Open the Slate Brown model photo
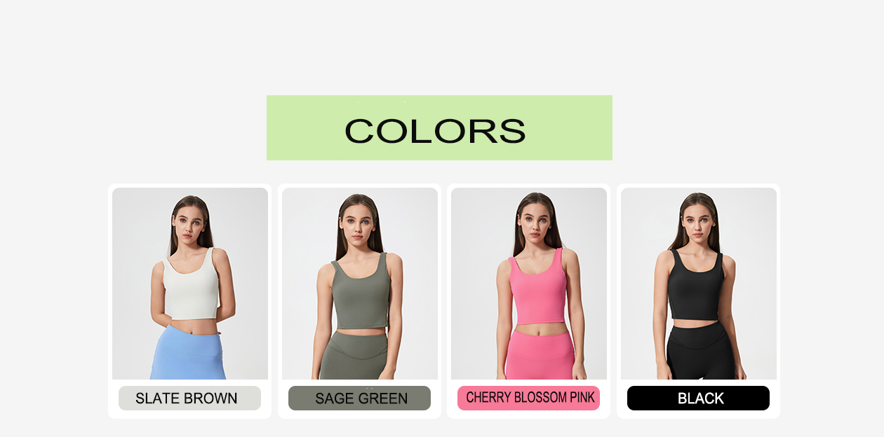884x437 pixels. [190, 284]
